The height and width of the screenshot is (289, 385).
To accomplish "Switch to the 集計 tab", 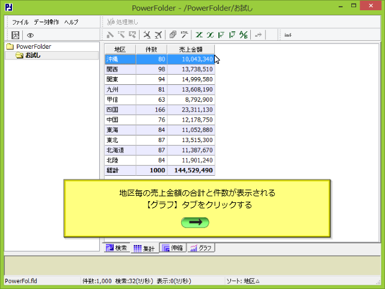I will tap(144, 248).
